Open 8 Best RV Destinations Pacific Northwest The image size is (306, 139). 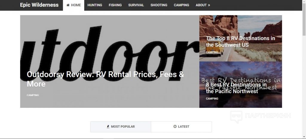click(236, 88)
